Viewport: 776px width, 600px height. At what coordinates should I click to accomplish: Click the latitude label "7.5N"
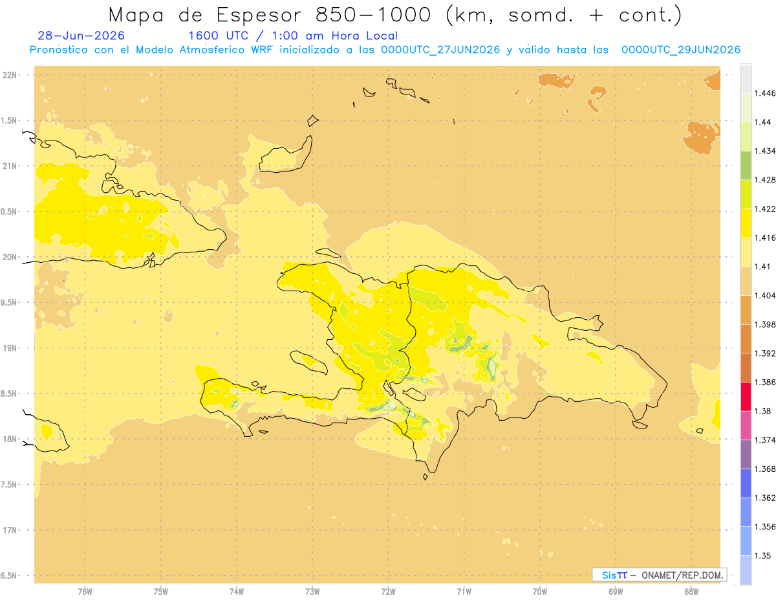(x=10, y=484)
